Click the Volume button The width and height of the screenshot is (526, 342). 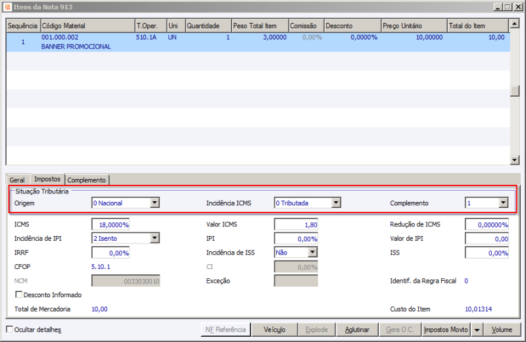502,330
